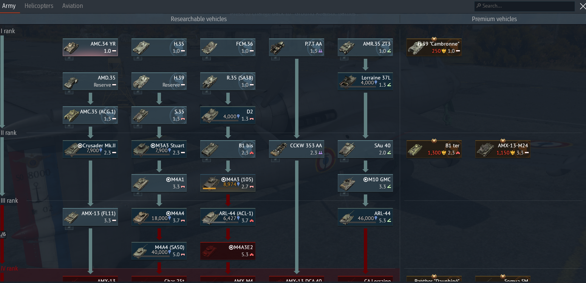Viewport: 586px width, 283px height.
Task: Select the M4A4 tank card at 3.7
Action: pos(159,217)
